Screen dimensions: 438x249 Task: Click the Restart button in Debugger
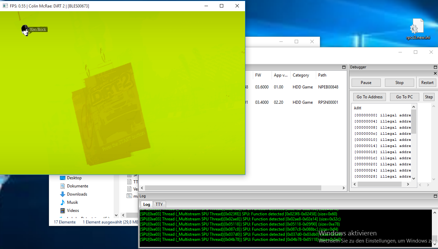pyautogui.click(x=427, y=83)
